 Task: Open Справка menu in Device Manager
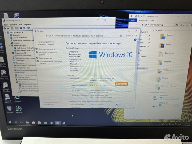[27, 25]
